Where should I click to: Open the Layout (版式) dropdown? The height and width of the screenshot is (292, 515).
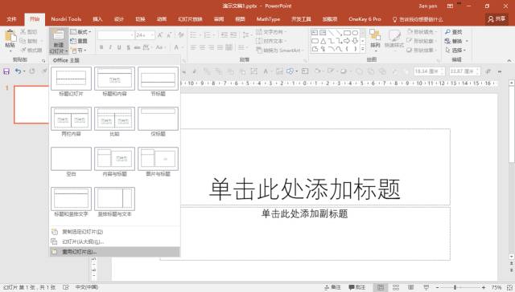click(x=80, y=32)
